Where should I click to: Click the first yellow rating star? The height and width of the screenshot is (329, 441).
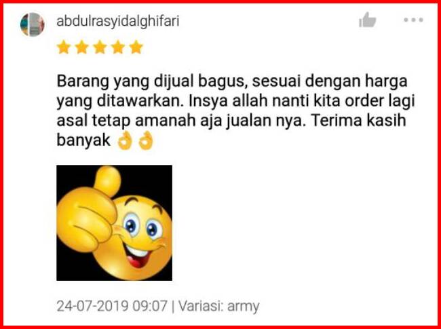click(64, 47)
